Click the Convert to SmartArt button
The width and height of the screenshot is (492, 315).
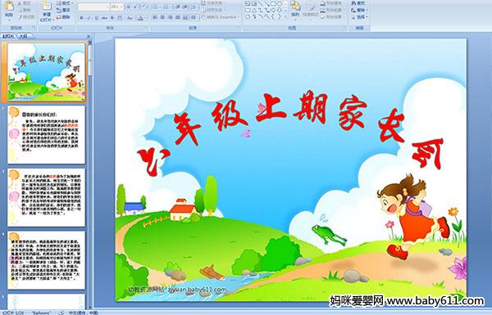(x=220, y=17)
